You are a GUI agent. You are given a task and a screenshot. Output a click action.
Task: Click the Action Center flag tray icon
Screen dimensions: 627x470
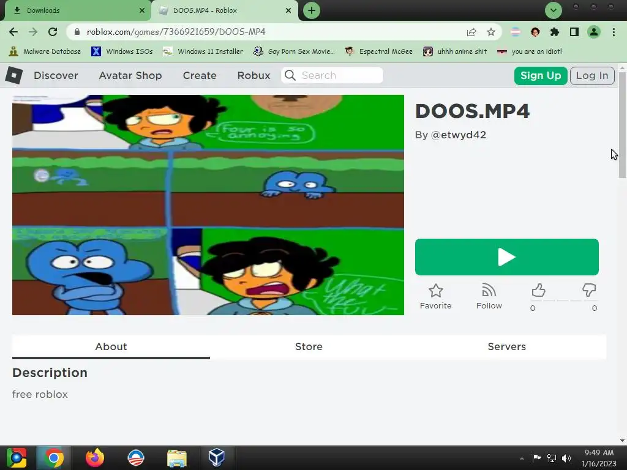click(x=536, y=458)
